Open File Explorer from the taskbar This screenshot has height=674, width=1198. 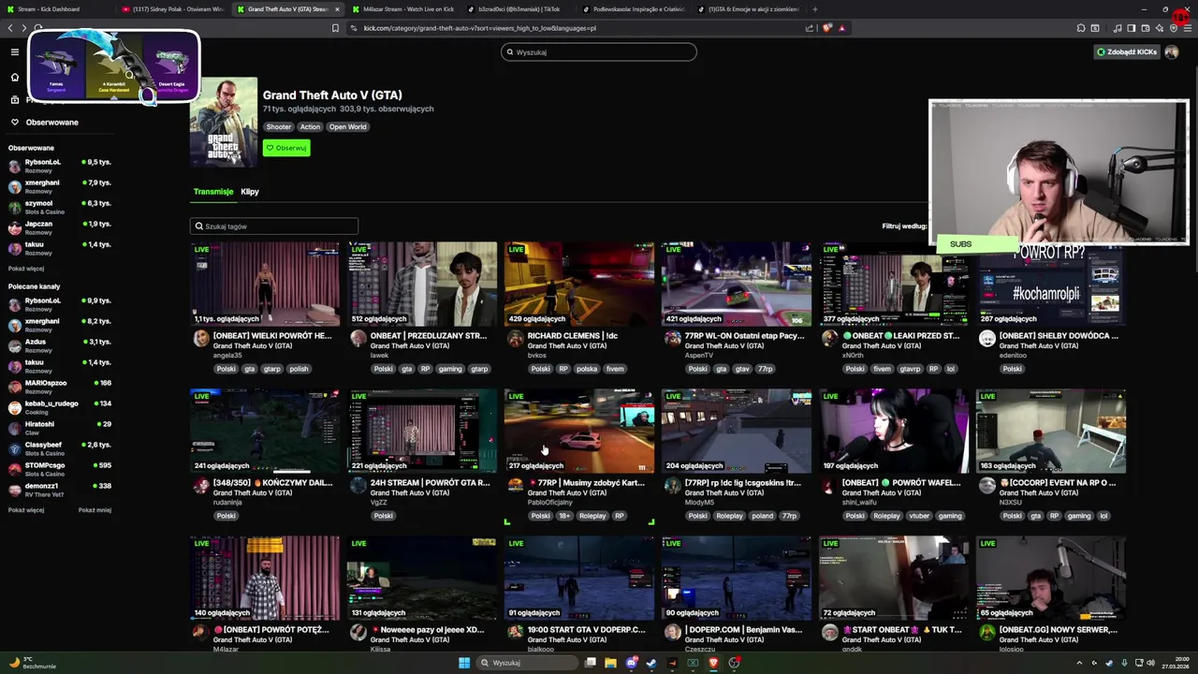610,663
